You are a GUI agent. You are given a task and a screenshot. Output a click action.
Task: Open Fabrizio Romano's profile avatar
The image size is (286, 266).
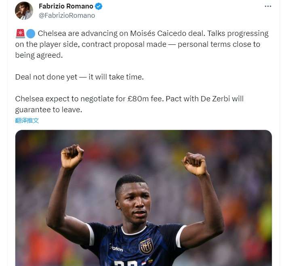click(x=24, y=10)
